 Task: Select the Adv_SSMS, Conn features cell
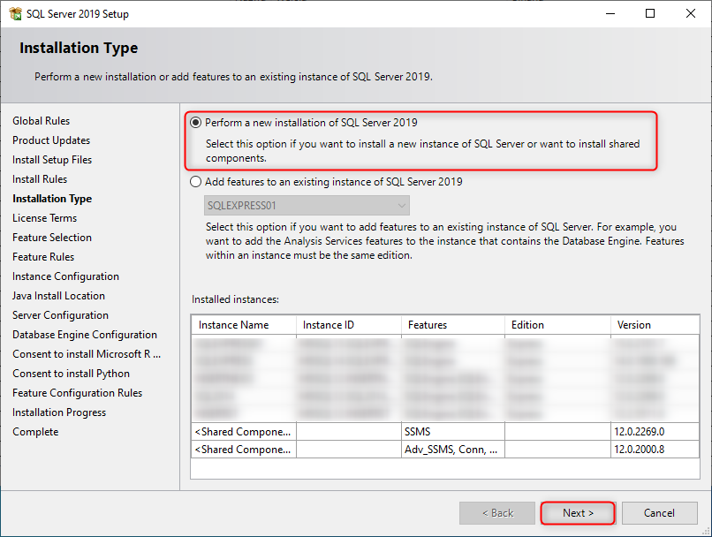453,450
